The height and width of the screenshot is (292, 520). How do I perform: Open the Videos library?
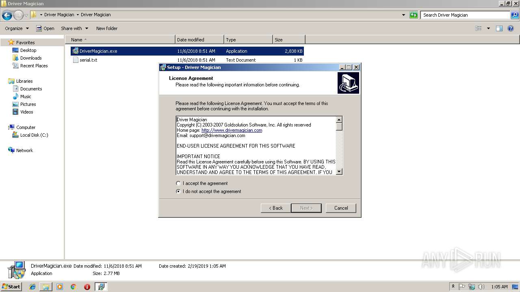pos(27,112)
